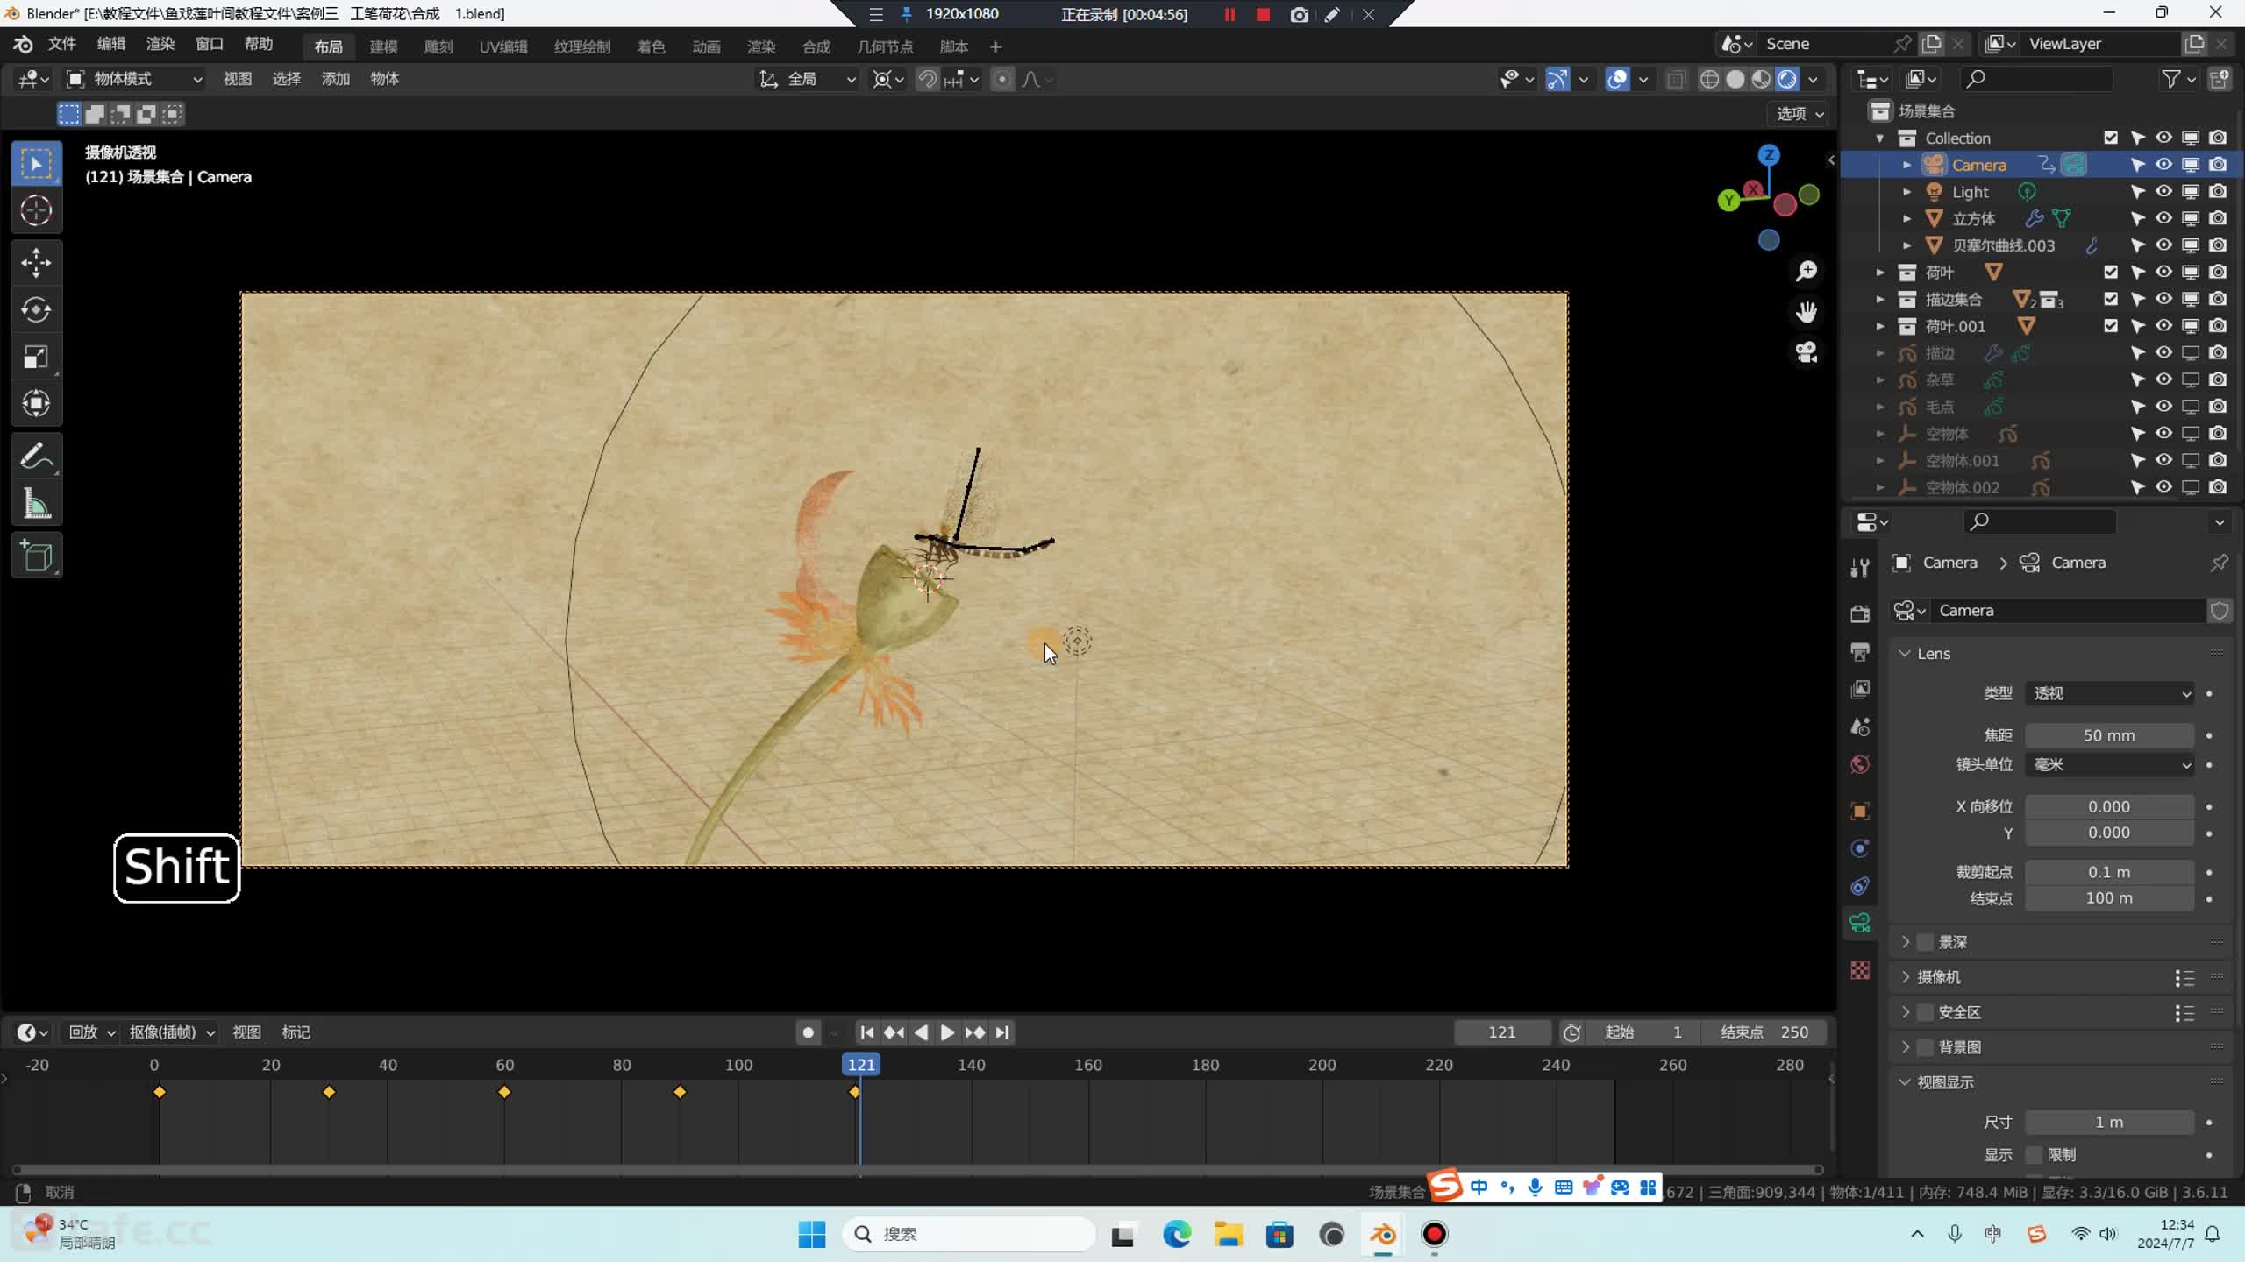Viewport: 2245px width, 1262px height.
Task: Open the Object properties tab
Action: pyautogui.click(x=1860, y=811)
